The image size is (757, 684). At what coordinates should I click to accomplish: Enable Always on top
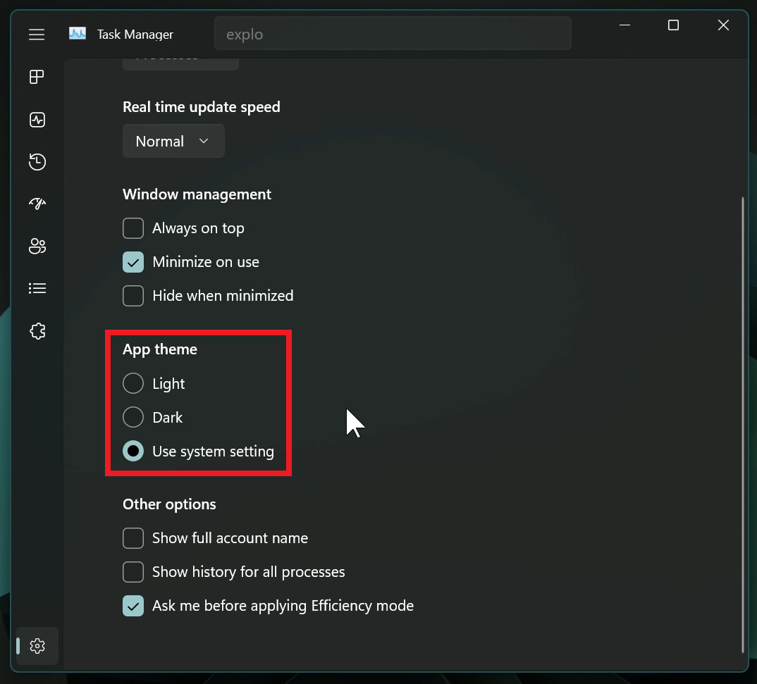pyautogui.click(x=133, y=228)
